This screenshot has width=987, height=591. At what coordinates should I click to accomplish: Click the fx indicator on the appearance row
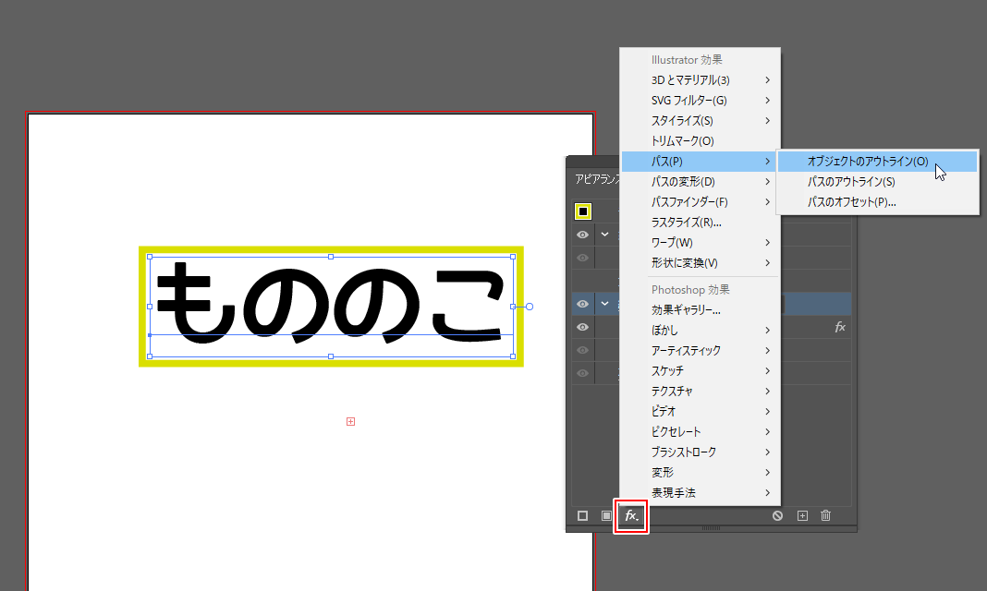click(840, 327)
